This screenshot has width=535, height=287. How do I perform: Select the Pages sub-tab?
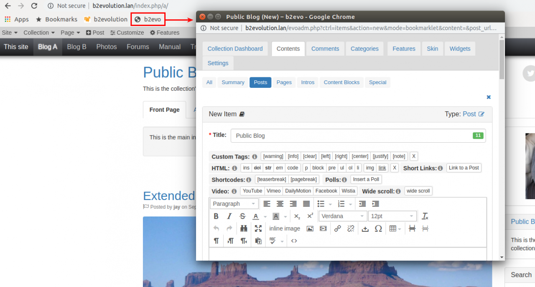point(284,82)
